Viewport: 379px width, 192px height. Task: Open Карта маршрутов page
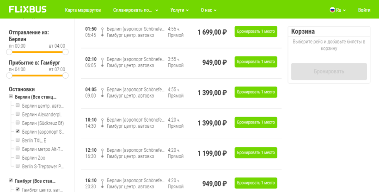pyautogui.click(x=83, y=10)
